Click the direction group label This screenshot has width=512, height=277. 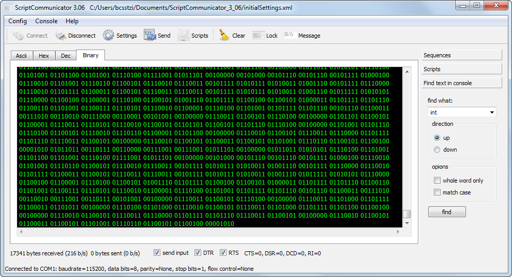pyautogui.click(x=443, y=124)
